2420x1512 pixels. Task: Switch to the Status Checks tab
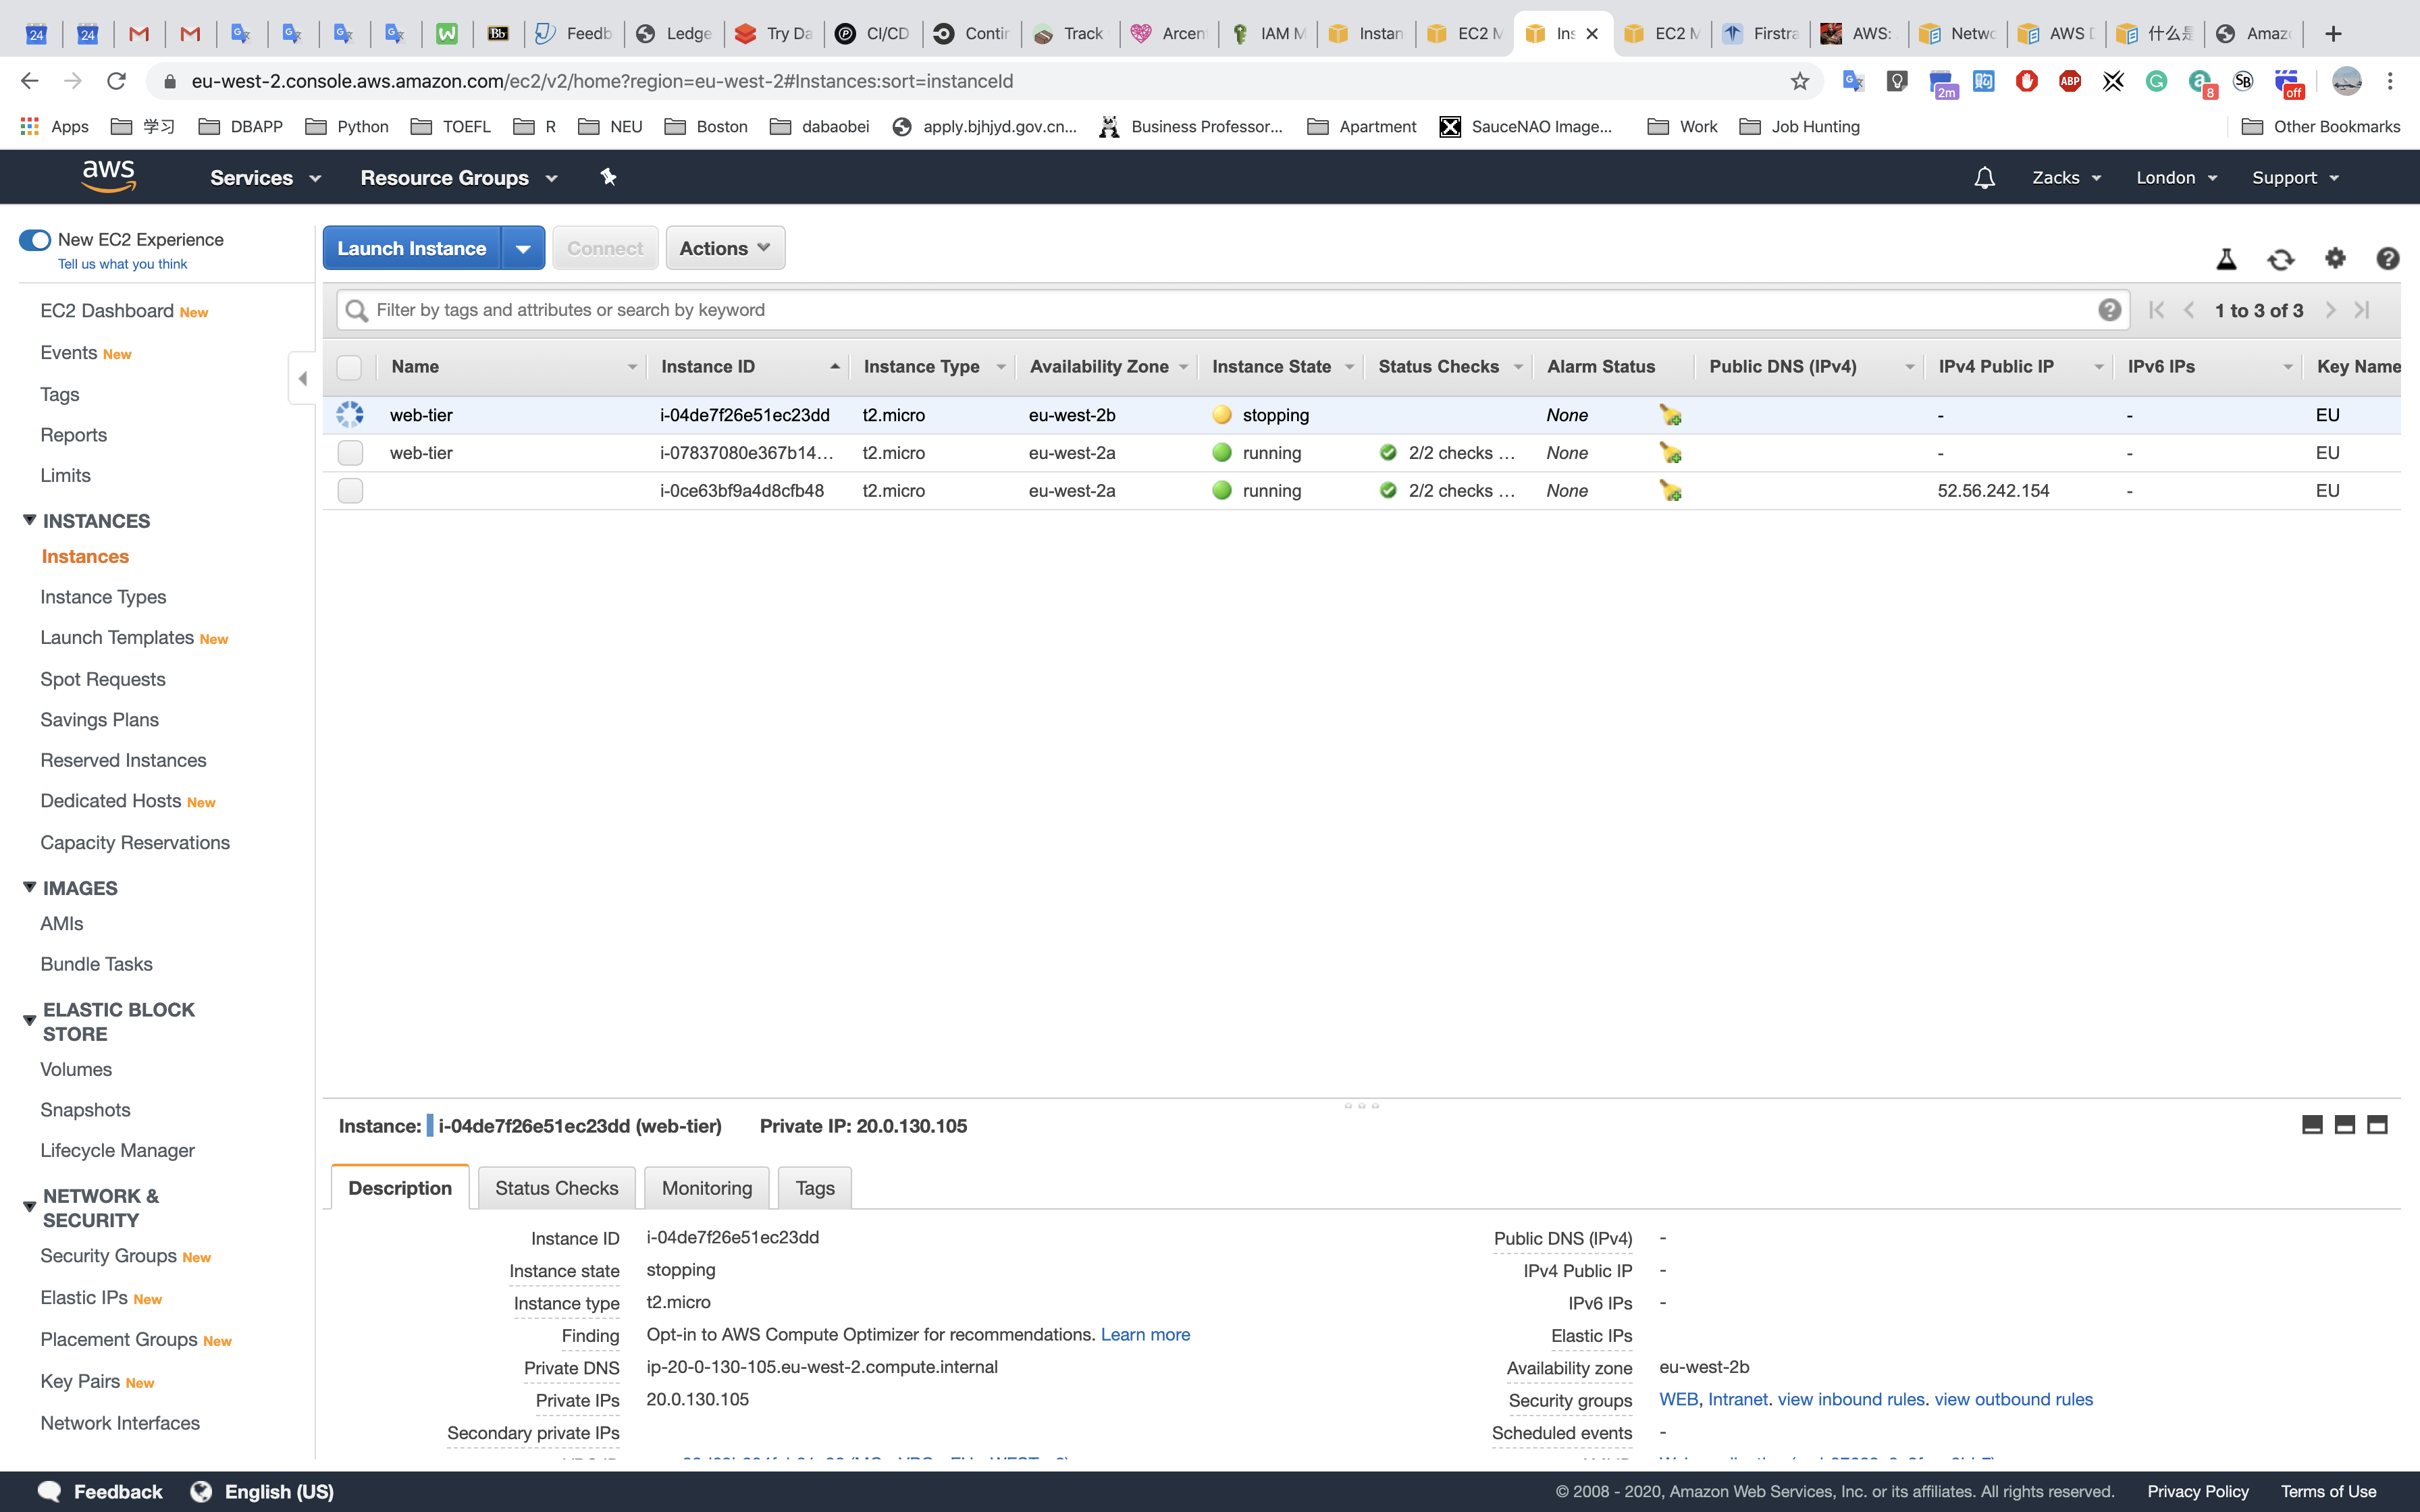[x=556, y=1188]
